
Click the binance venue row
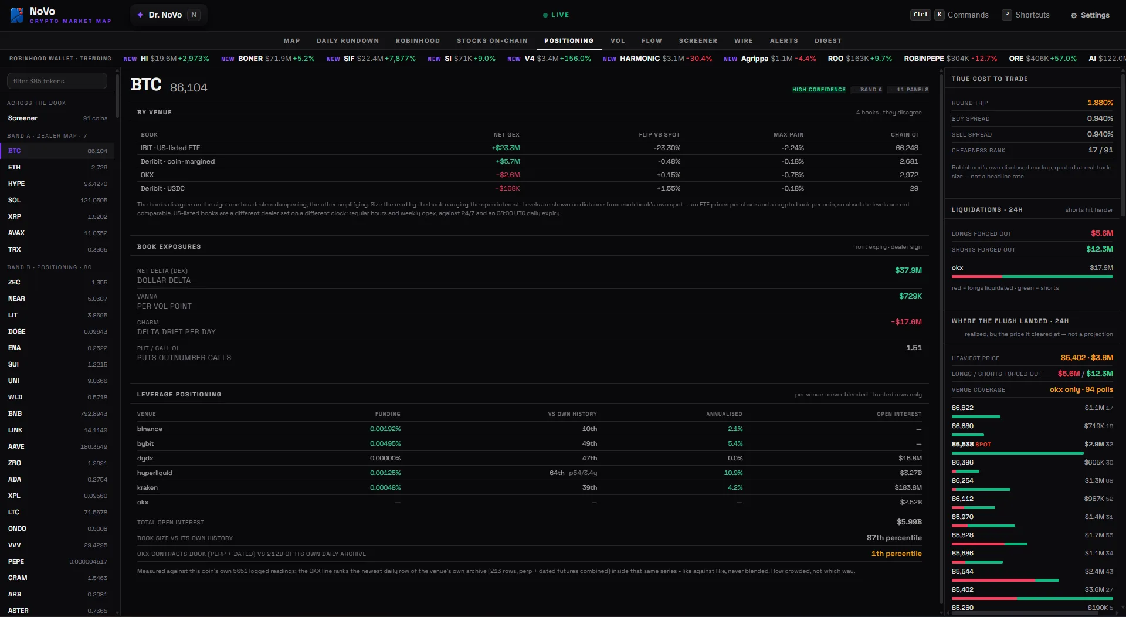coord(529,429)
